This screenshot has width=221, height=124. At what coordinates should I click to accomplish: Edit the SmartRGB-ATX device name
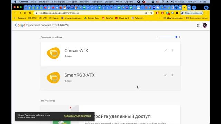(166, 75)
